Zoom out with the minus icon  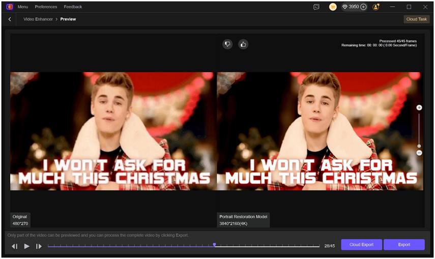[419, 153]
